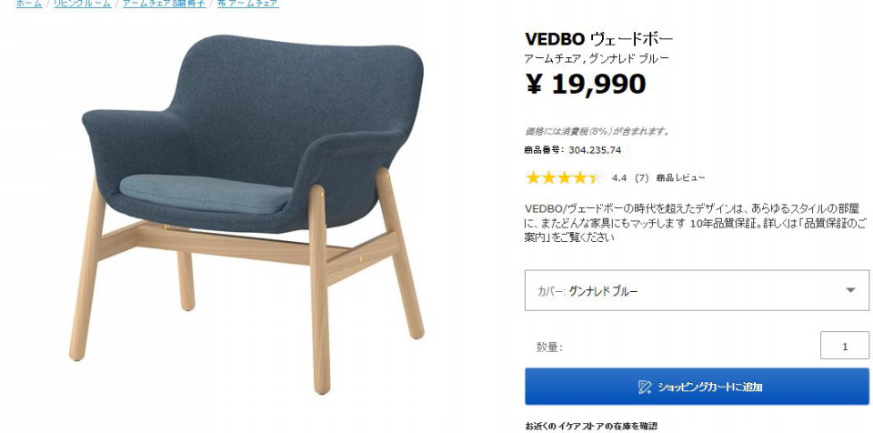Click the yellow star rating icons
Screen dimensions: 873x433
pos(564,177)
